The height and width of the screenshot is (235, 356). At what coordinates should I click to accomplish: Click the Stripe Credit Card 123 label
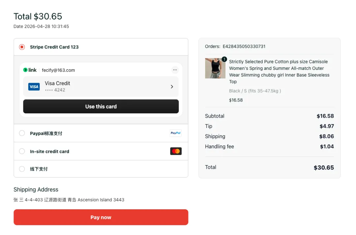point(54,47)
